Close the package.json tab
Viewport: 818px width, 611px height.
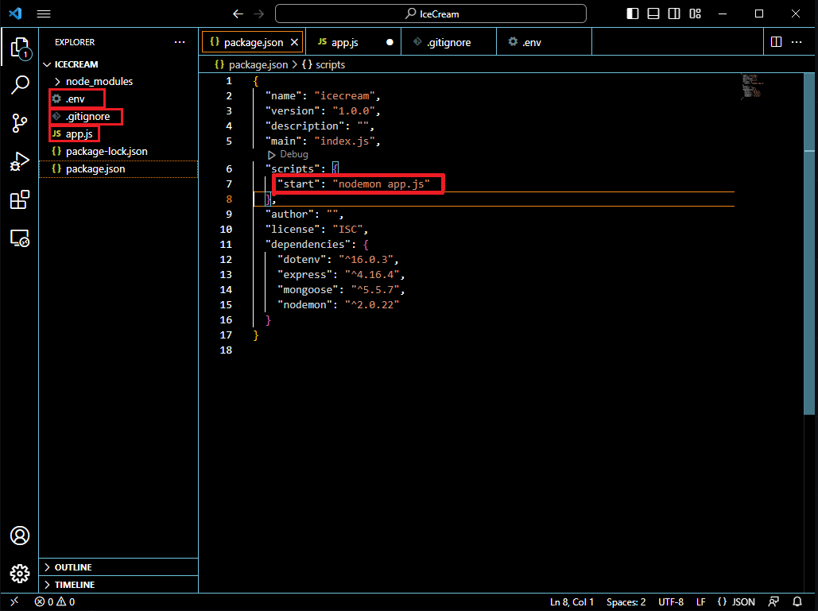(295, 42)
